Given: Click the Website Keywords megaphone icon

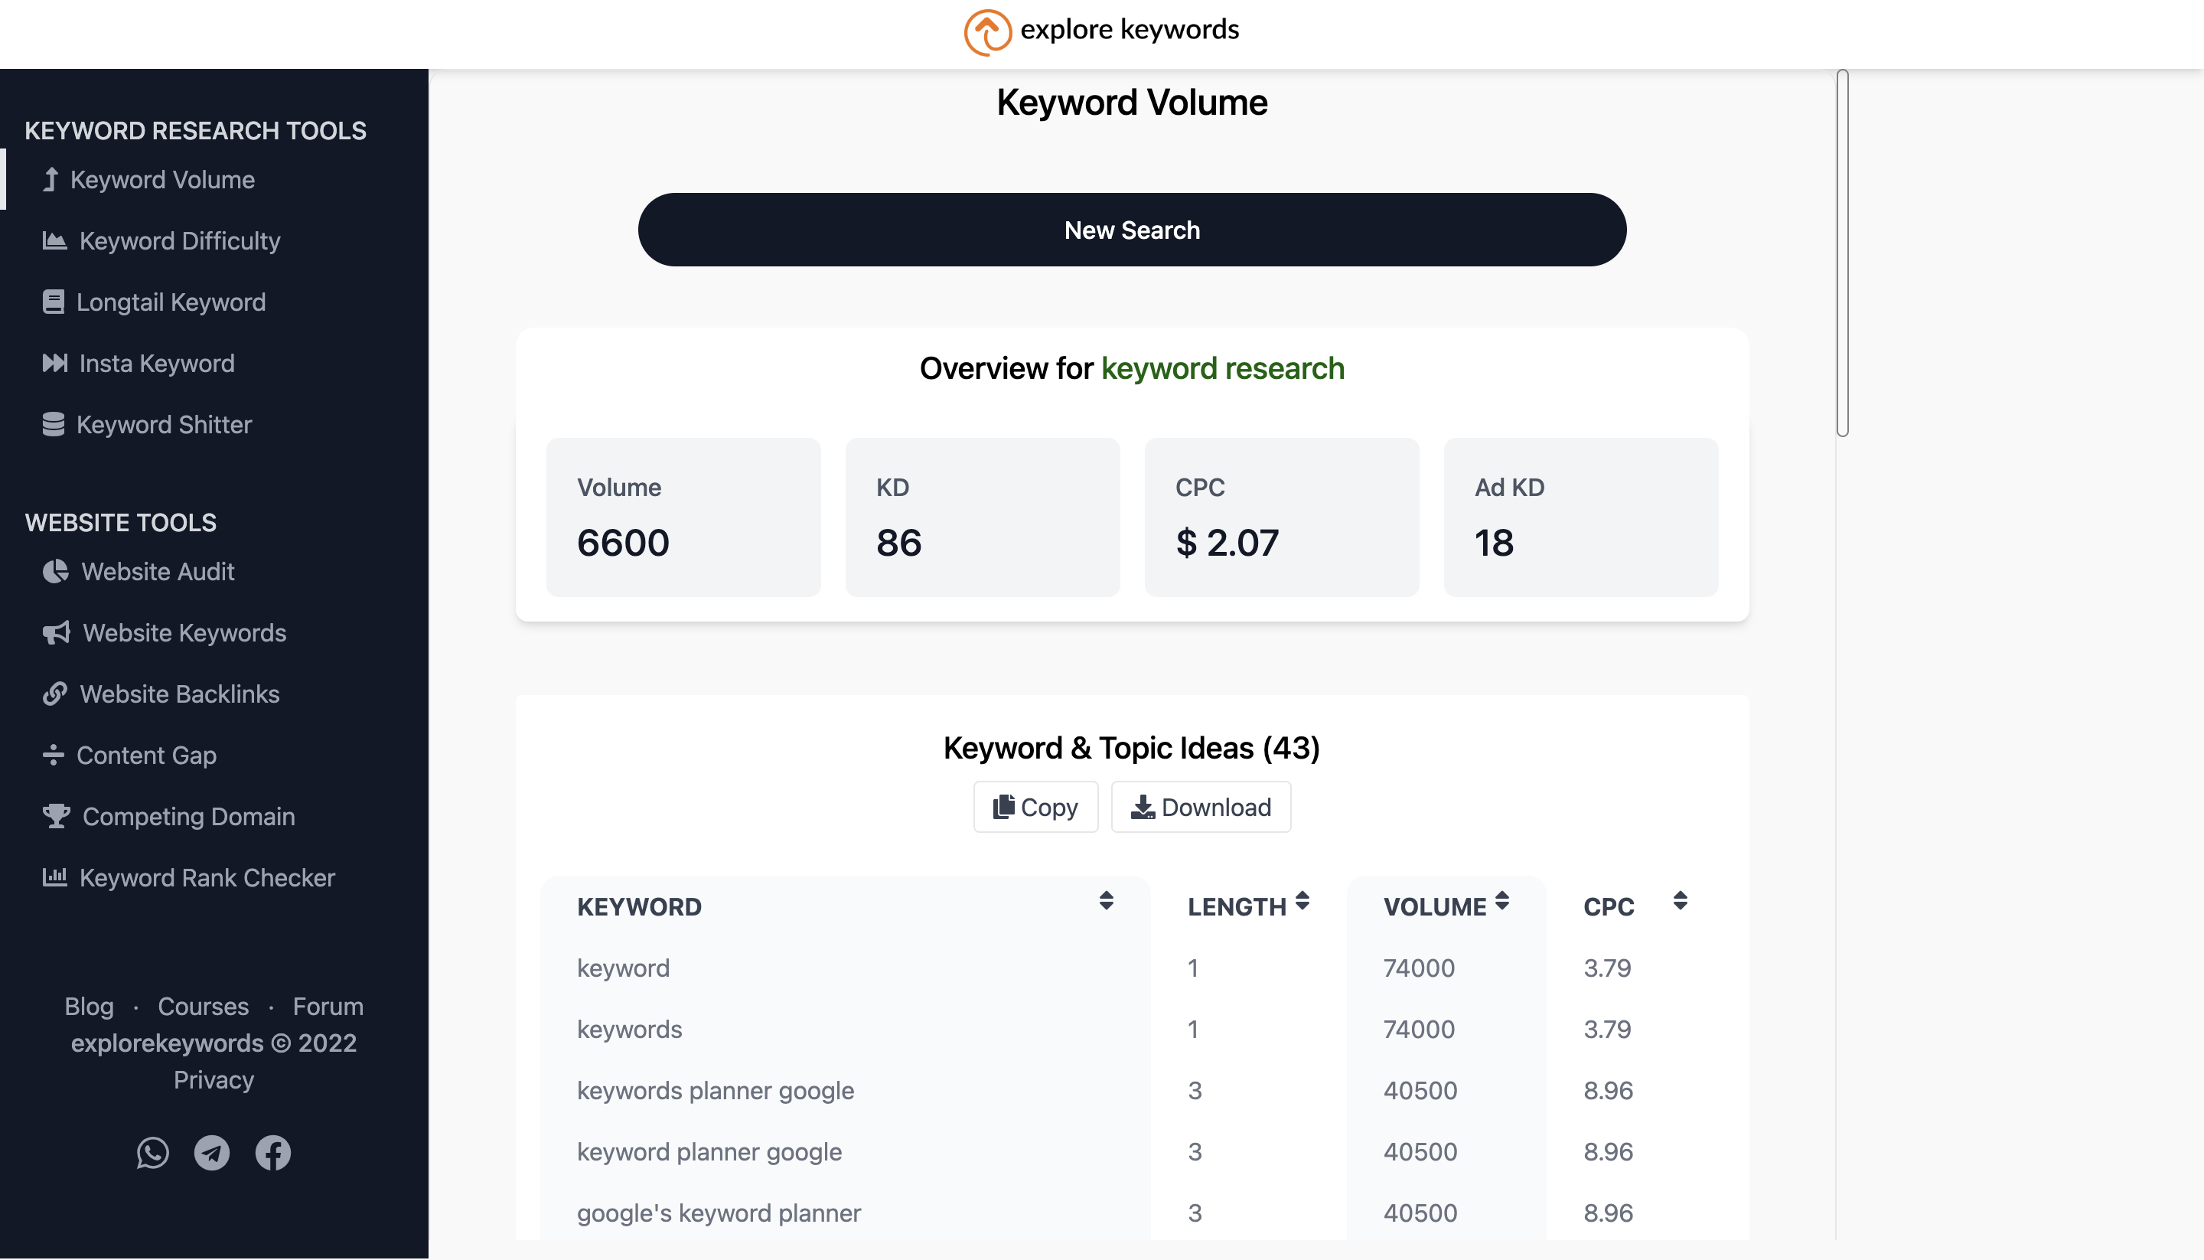Looking at the screenshot, I should [56, 632].
